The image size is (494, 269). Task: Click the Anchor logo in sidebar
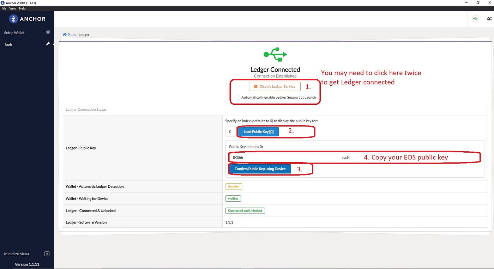point(27,19)
